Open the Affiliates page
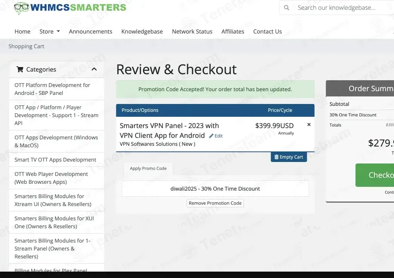This screenshot has height=278, width=394. pyautogui.click(x=233, y=31)
